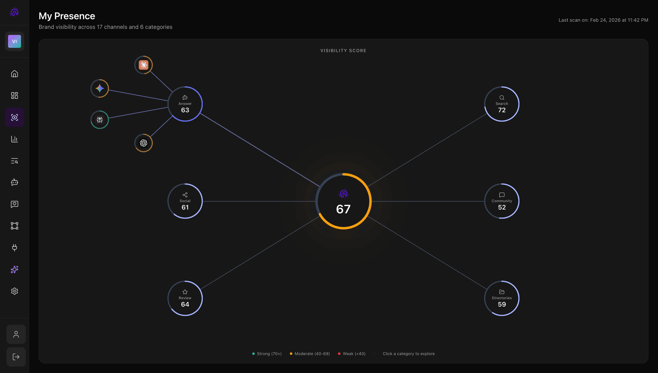Click the plug integrations icon

pyautogui.click(x=14, y=247)
